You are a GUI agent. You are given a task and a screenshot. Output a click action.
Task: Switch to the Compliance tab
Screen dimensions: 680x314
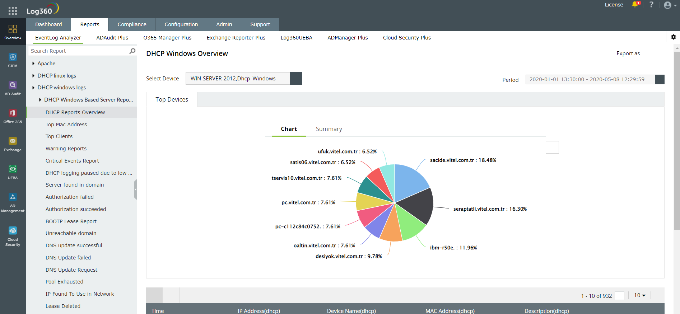132,24
